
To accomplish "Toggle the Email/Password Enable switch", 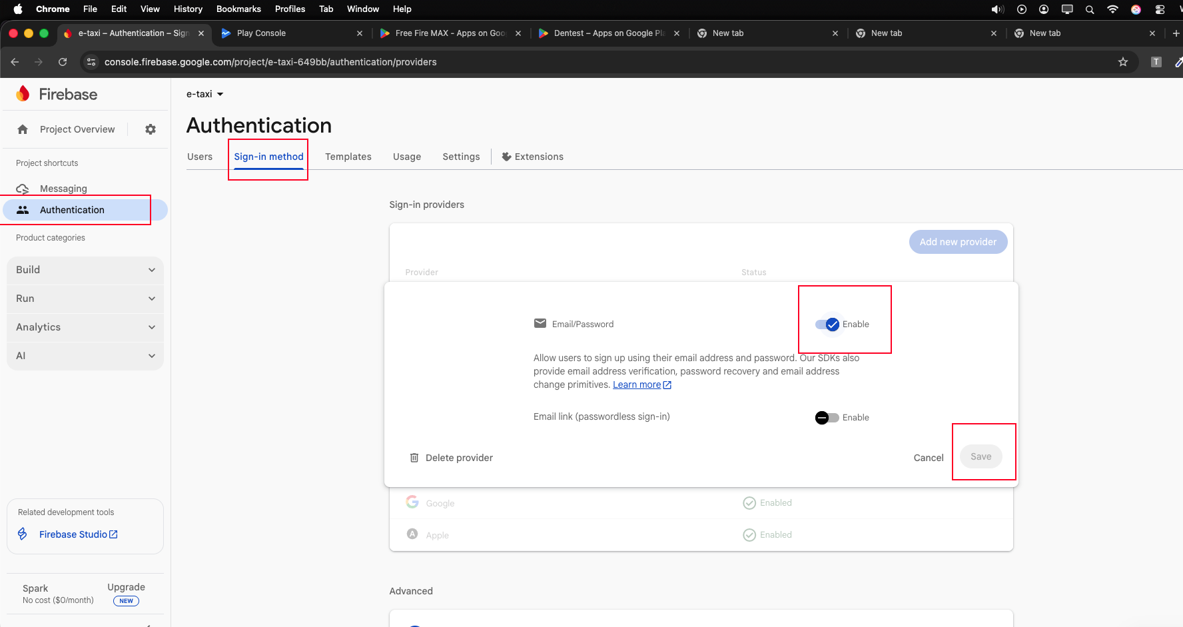I will (x=827, y=324).
